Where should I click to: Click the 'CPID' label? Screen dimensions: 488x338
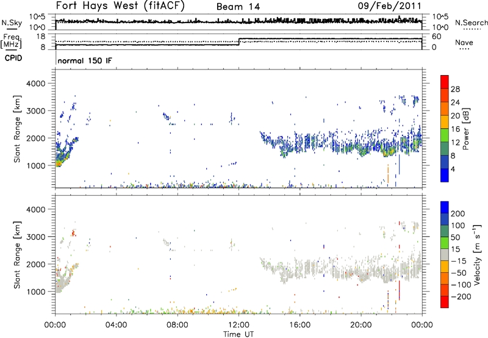pos(13,58)
